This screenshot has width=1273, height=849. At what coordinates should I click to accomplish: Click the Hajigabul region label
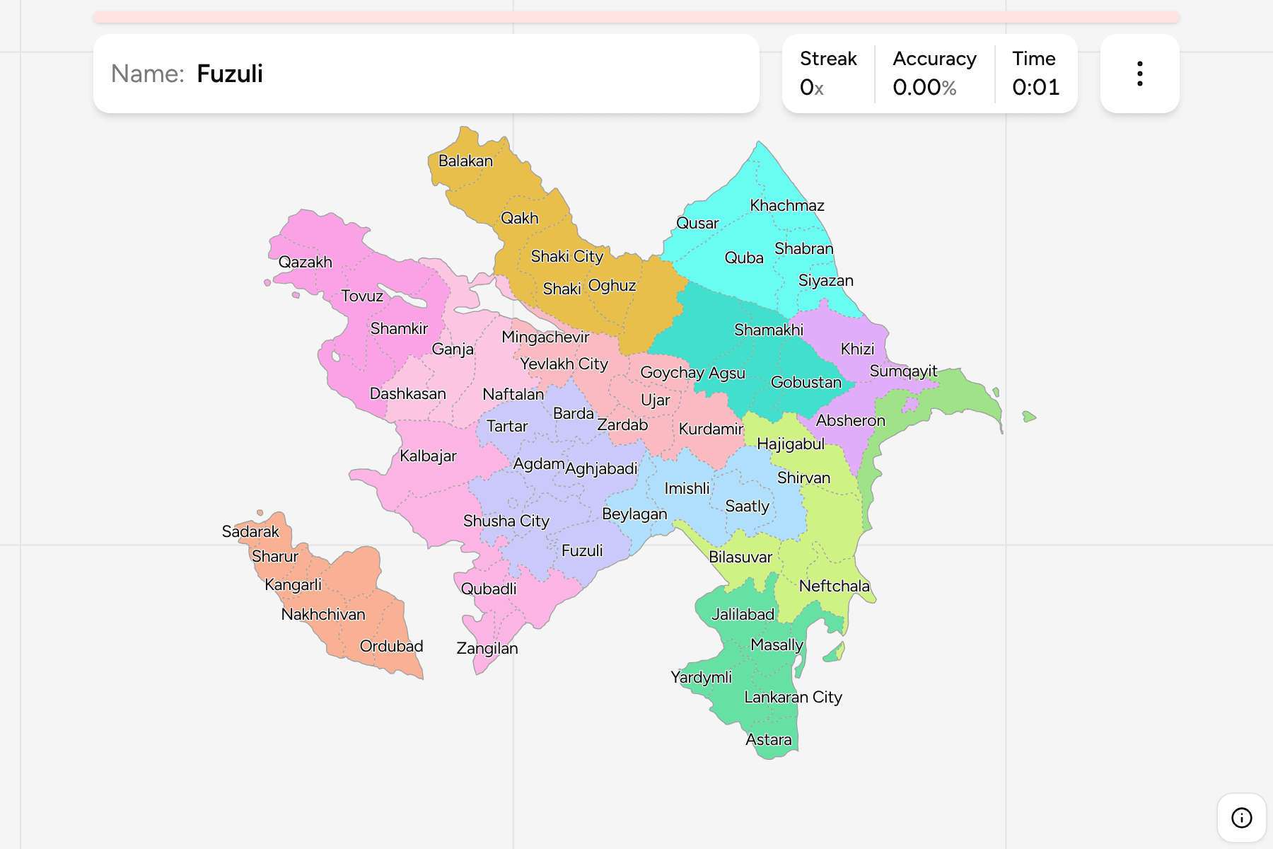(x=791, y=444)
